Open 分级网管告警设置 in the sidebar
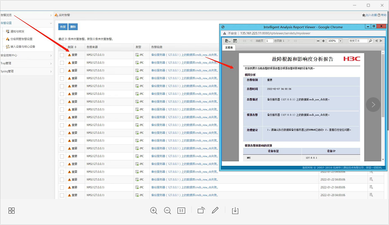Viewport: 389px width, 225px height. [x=21, y=39]
